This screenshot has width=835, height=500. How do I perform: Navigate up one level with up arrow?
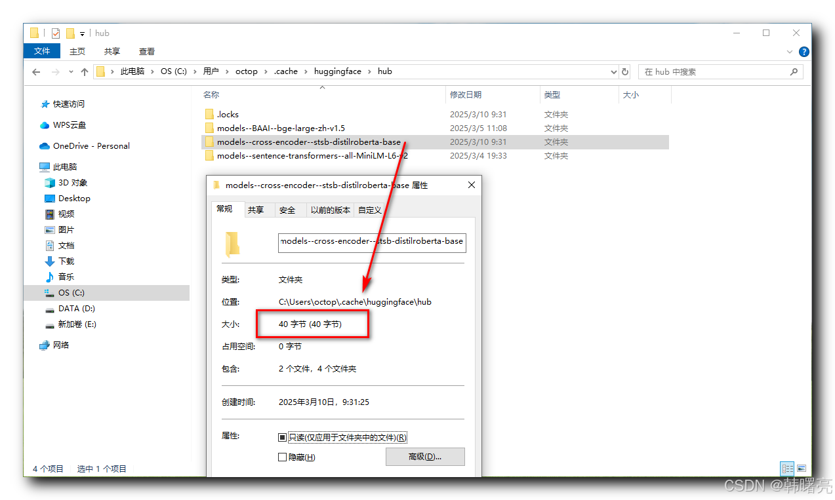click(85, 71)
